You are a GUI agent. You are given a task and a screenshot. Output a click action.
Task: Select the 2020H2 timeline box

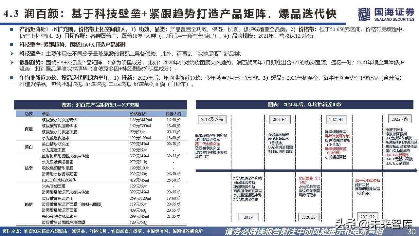[x=309, y=217]
